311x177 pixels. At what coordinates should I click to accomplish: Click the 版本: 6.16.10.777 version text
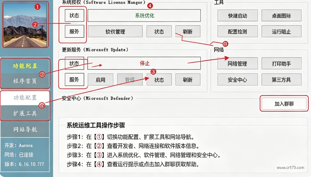(24, 164)
